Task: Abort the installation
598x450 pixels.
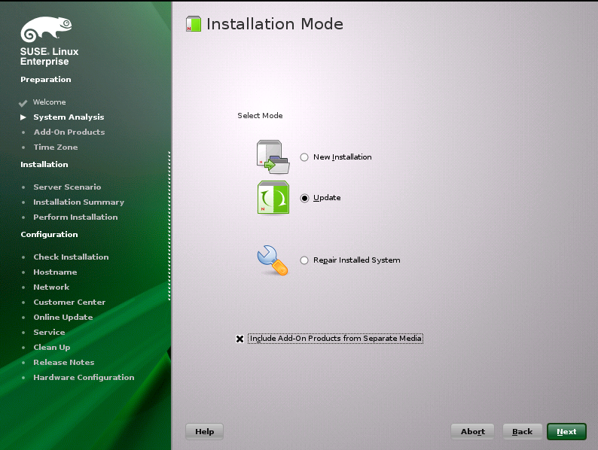Action: [x=472, y=432]
